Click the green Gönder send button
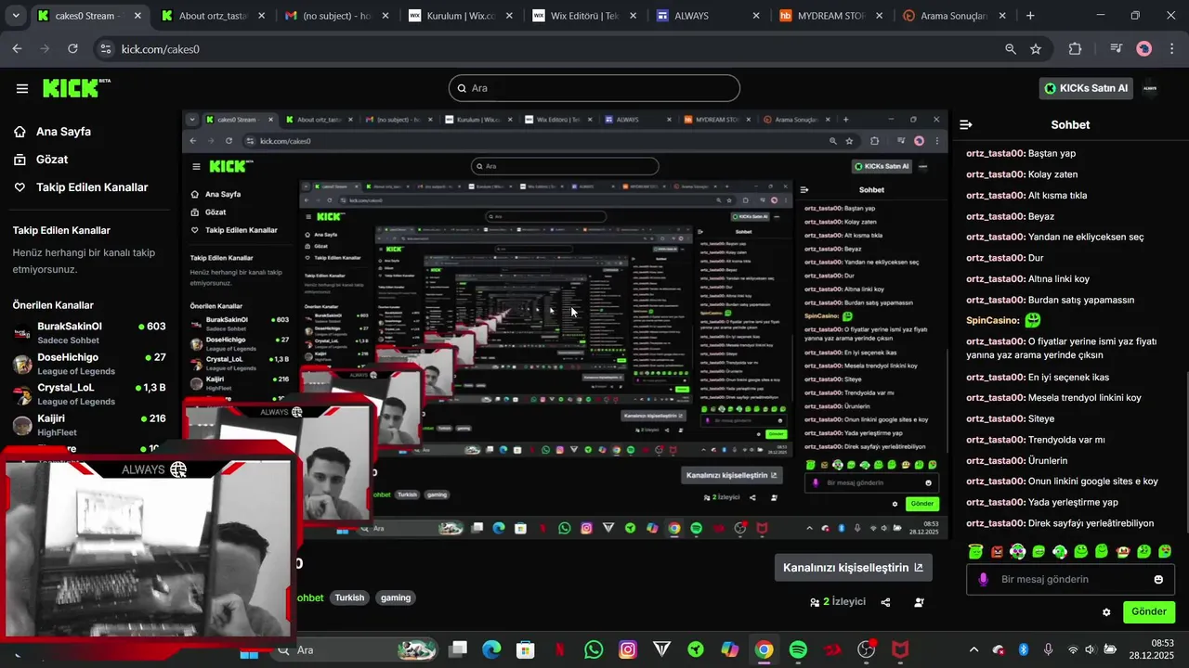Viewport: 1189px width, 668px height. click(x=1148, y=612)
